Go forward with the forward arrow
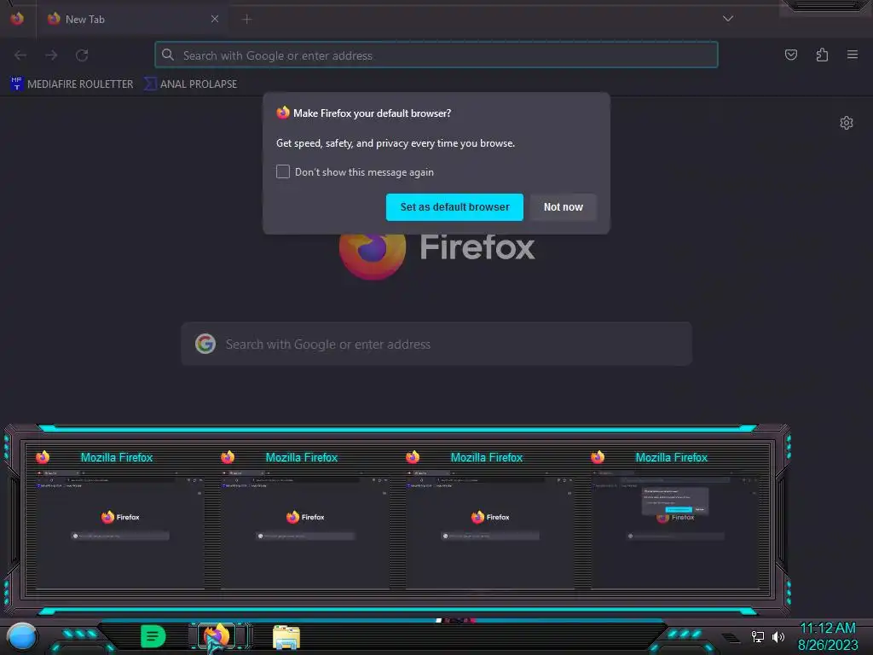Viewport: 873px width, 655px height. (51, 55)
